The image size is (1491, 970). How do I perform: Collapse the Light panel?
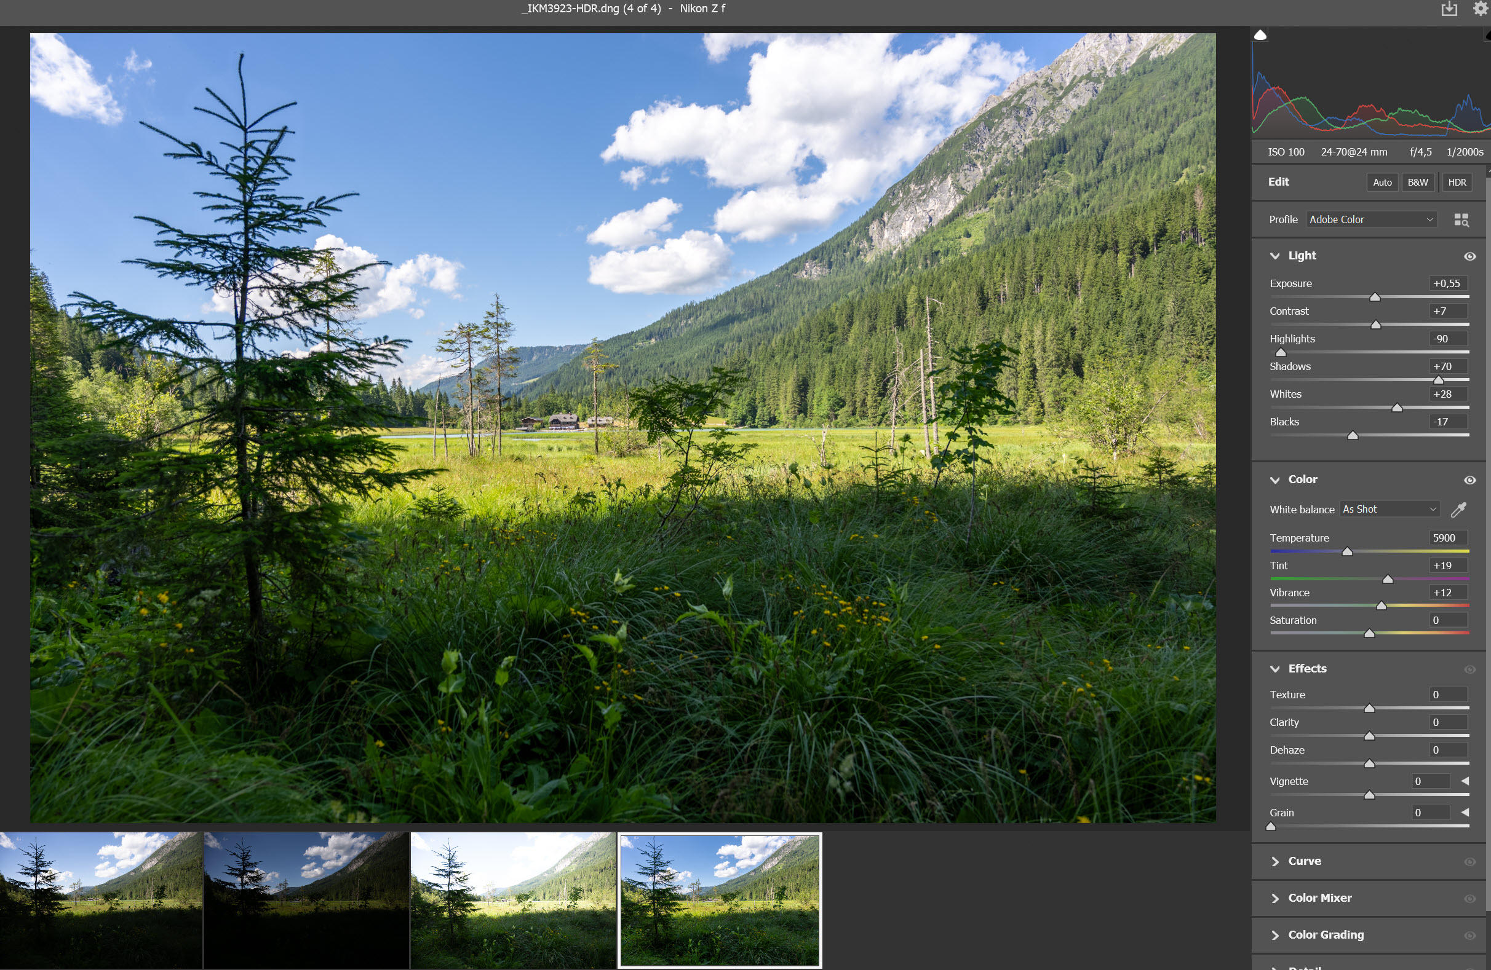(1275, 256)
